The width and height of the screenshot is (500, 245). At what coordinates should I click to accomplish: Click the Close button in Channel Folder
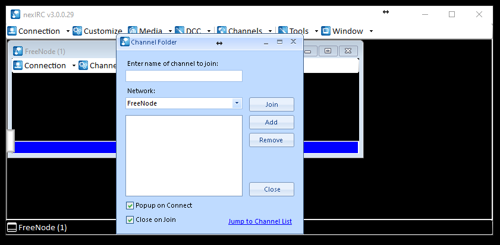pyautogui.click(x=272, y=189)
